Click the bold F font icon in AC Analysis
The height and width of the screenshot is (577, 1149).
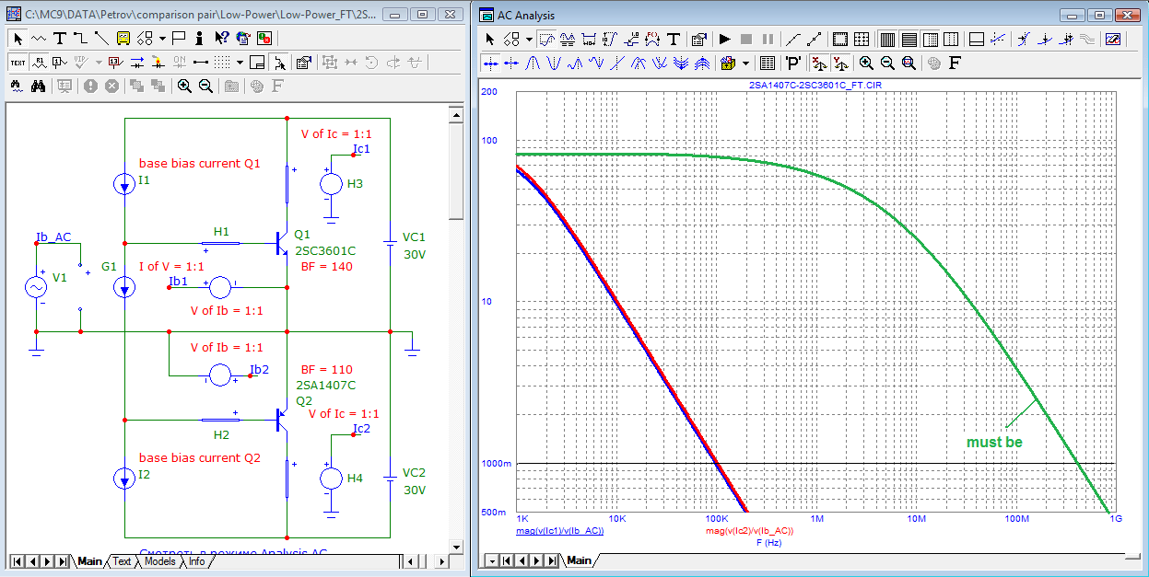955,63
